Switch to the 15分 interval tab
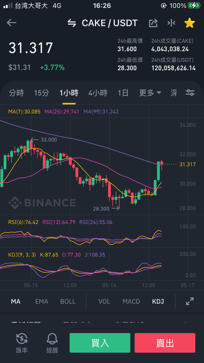This screenshot has height=363, width=204. point(42,93)
